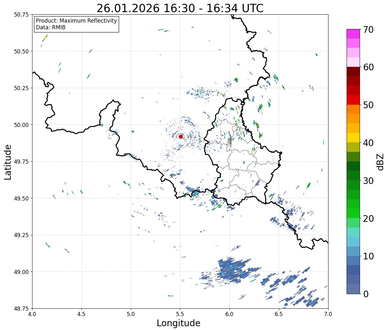Click the latitude tick label 50.25
The image size is (388, 331).
[21, 88]
